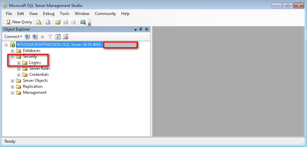Click the Databases folder icon
Image resolution: width=307 pixels, height=147 pixels.
[18, 51]
